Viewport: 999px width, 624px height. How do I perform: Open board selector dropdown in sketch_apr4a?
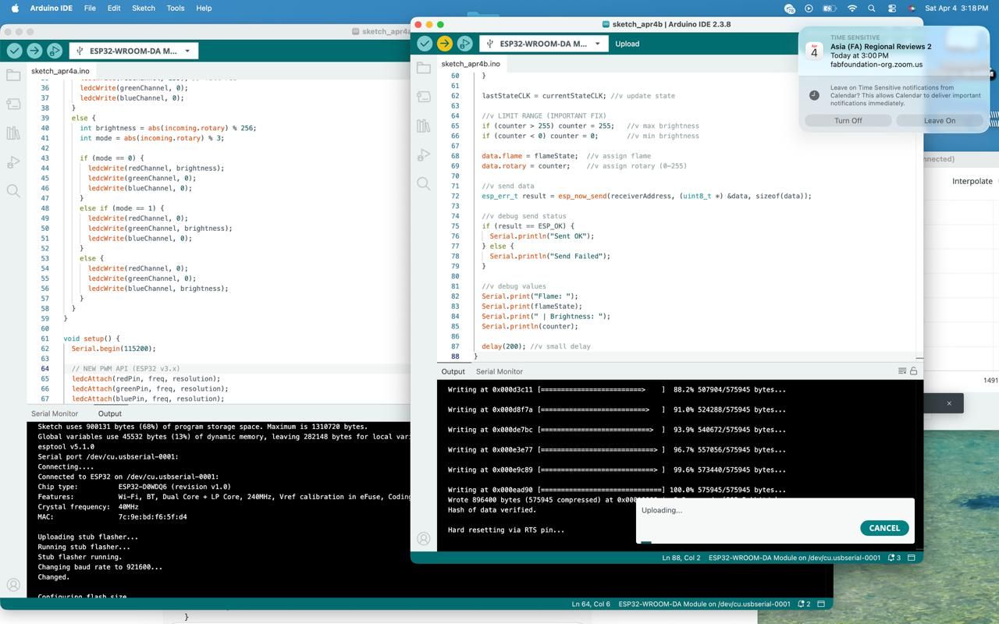[x=133, y=51]
